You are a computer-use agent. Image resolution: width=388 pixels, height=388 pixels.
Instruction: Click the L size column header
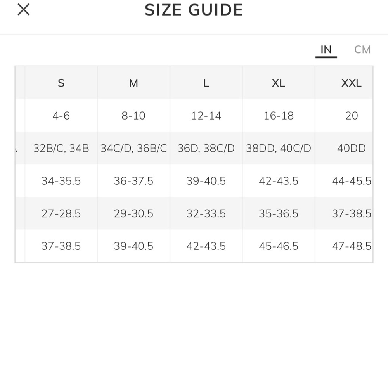click(206, 83)
